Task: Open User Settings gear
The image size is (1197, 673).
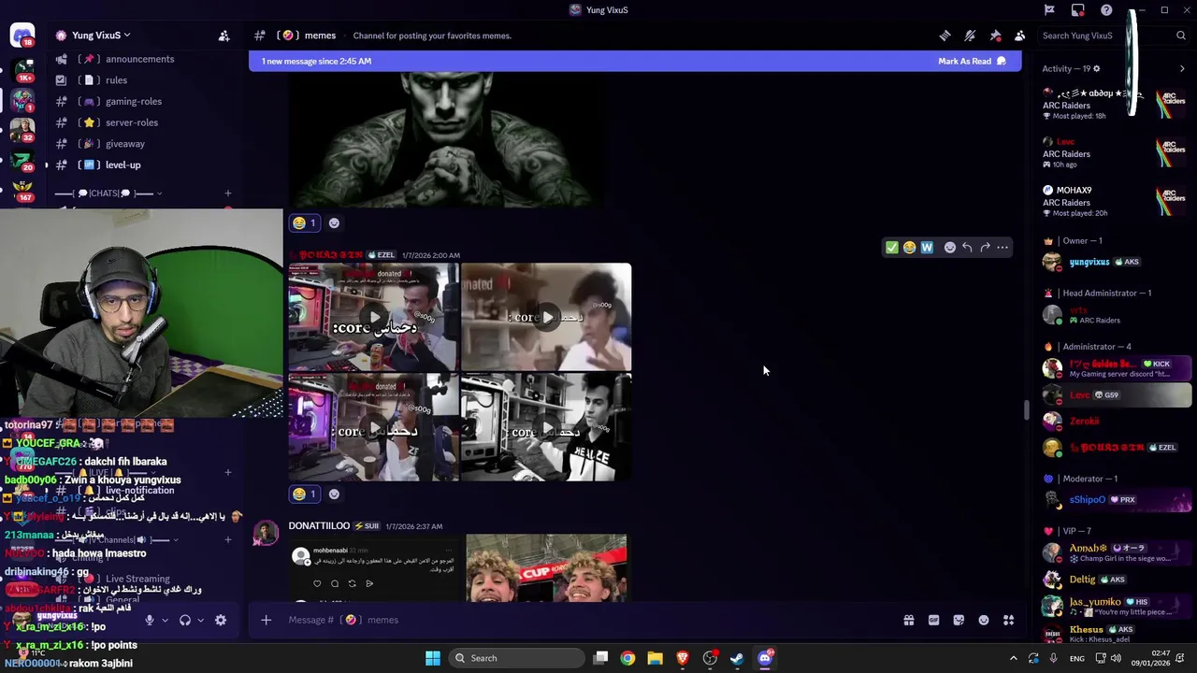Action: [221, 620]
